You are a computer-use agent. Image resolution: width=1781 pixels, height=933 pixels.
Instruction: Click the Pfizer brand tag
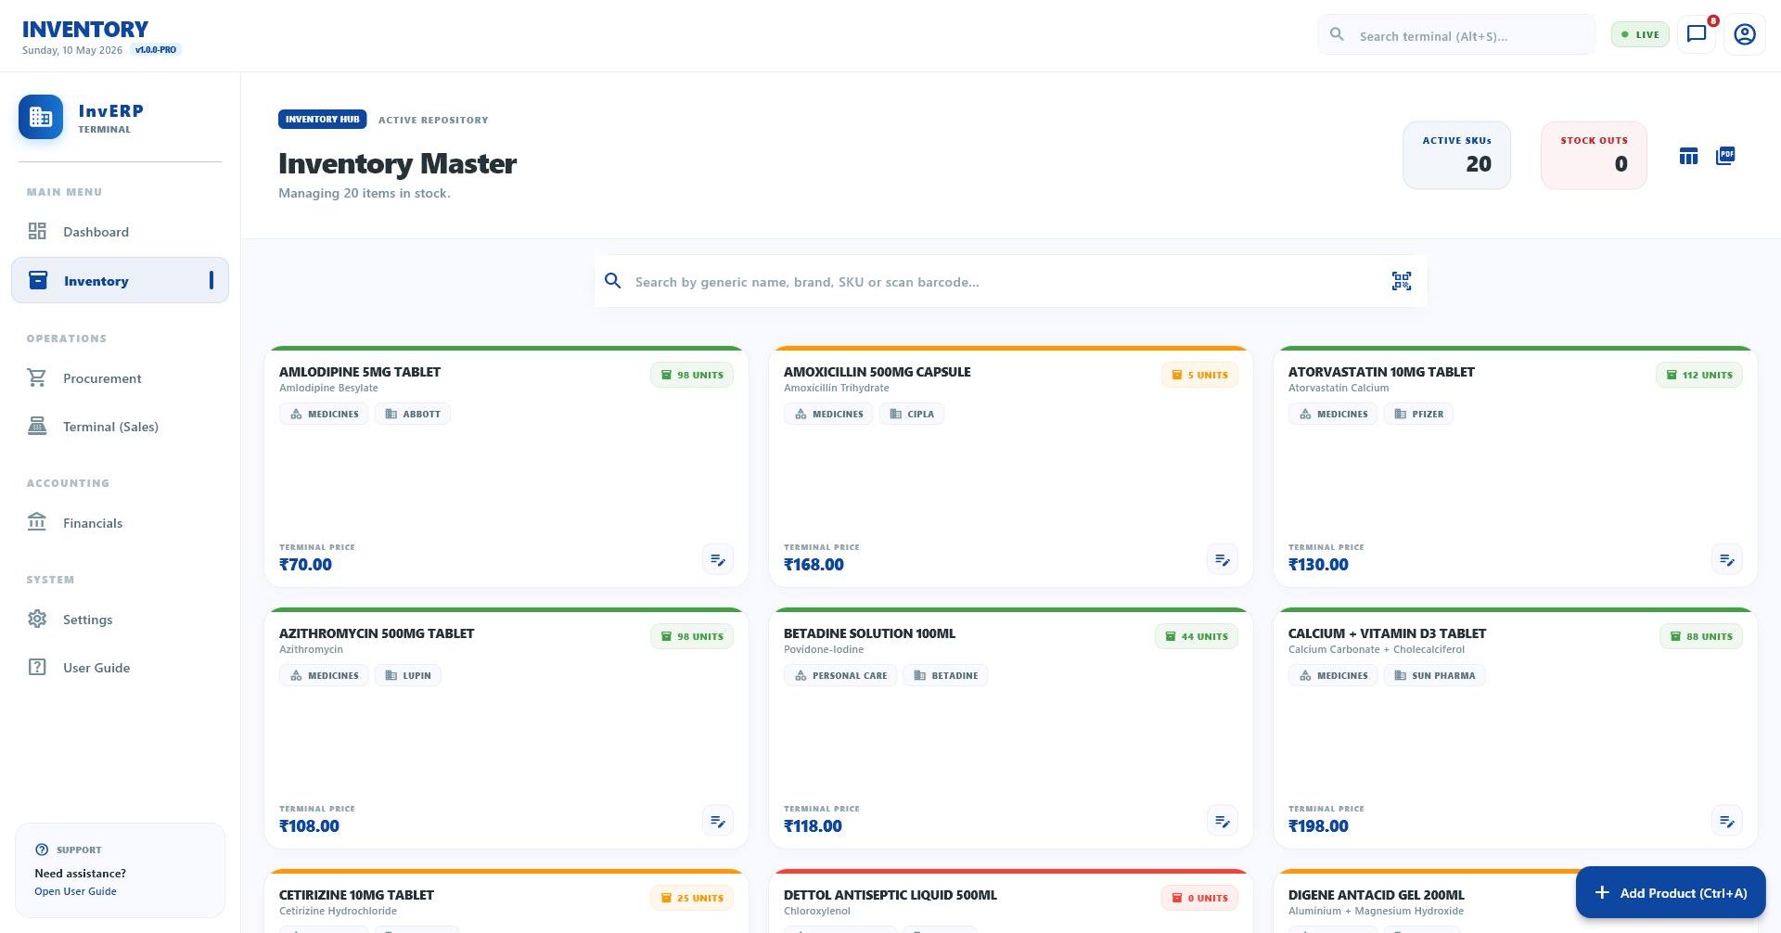coord(1418,414)
